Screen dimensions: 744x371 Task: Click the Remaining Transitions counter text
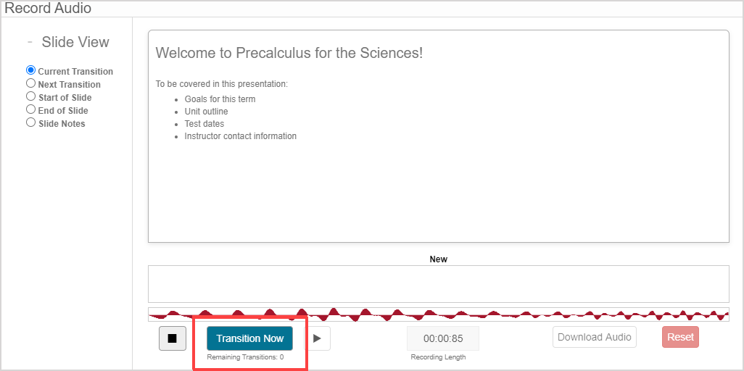[245, 357]
